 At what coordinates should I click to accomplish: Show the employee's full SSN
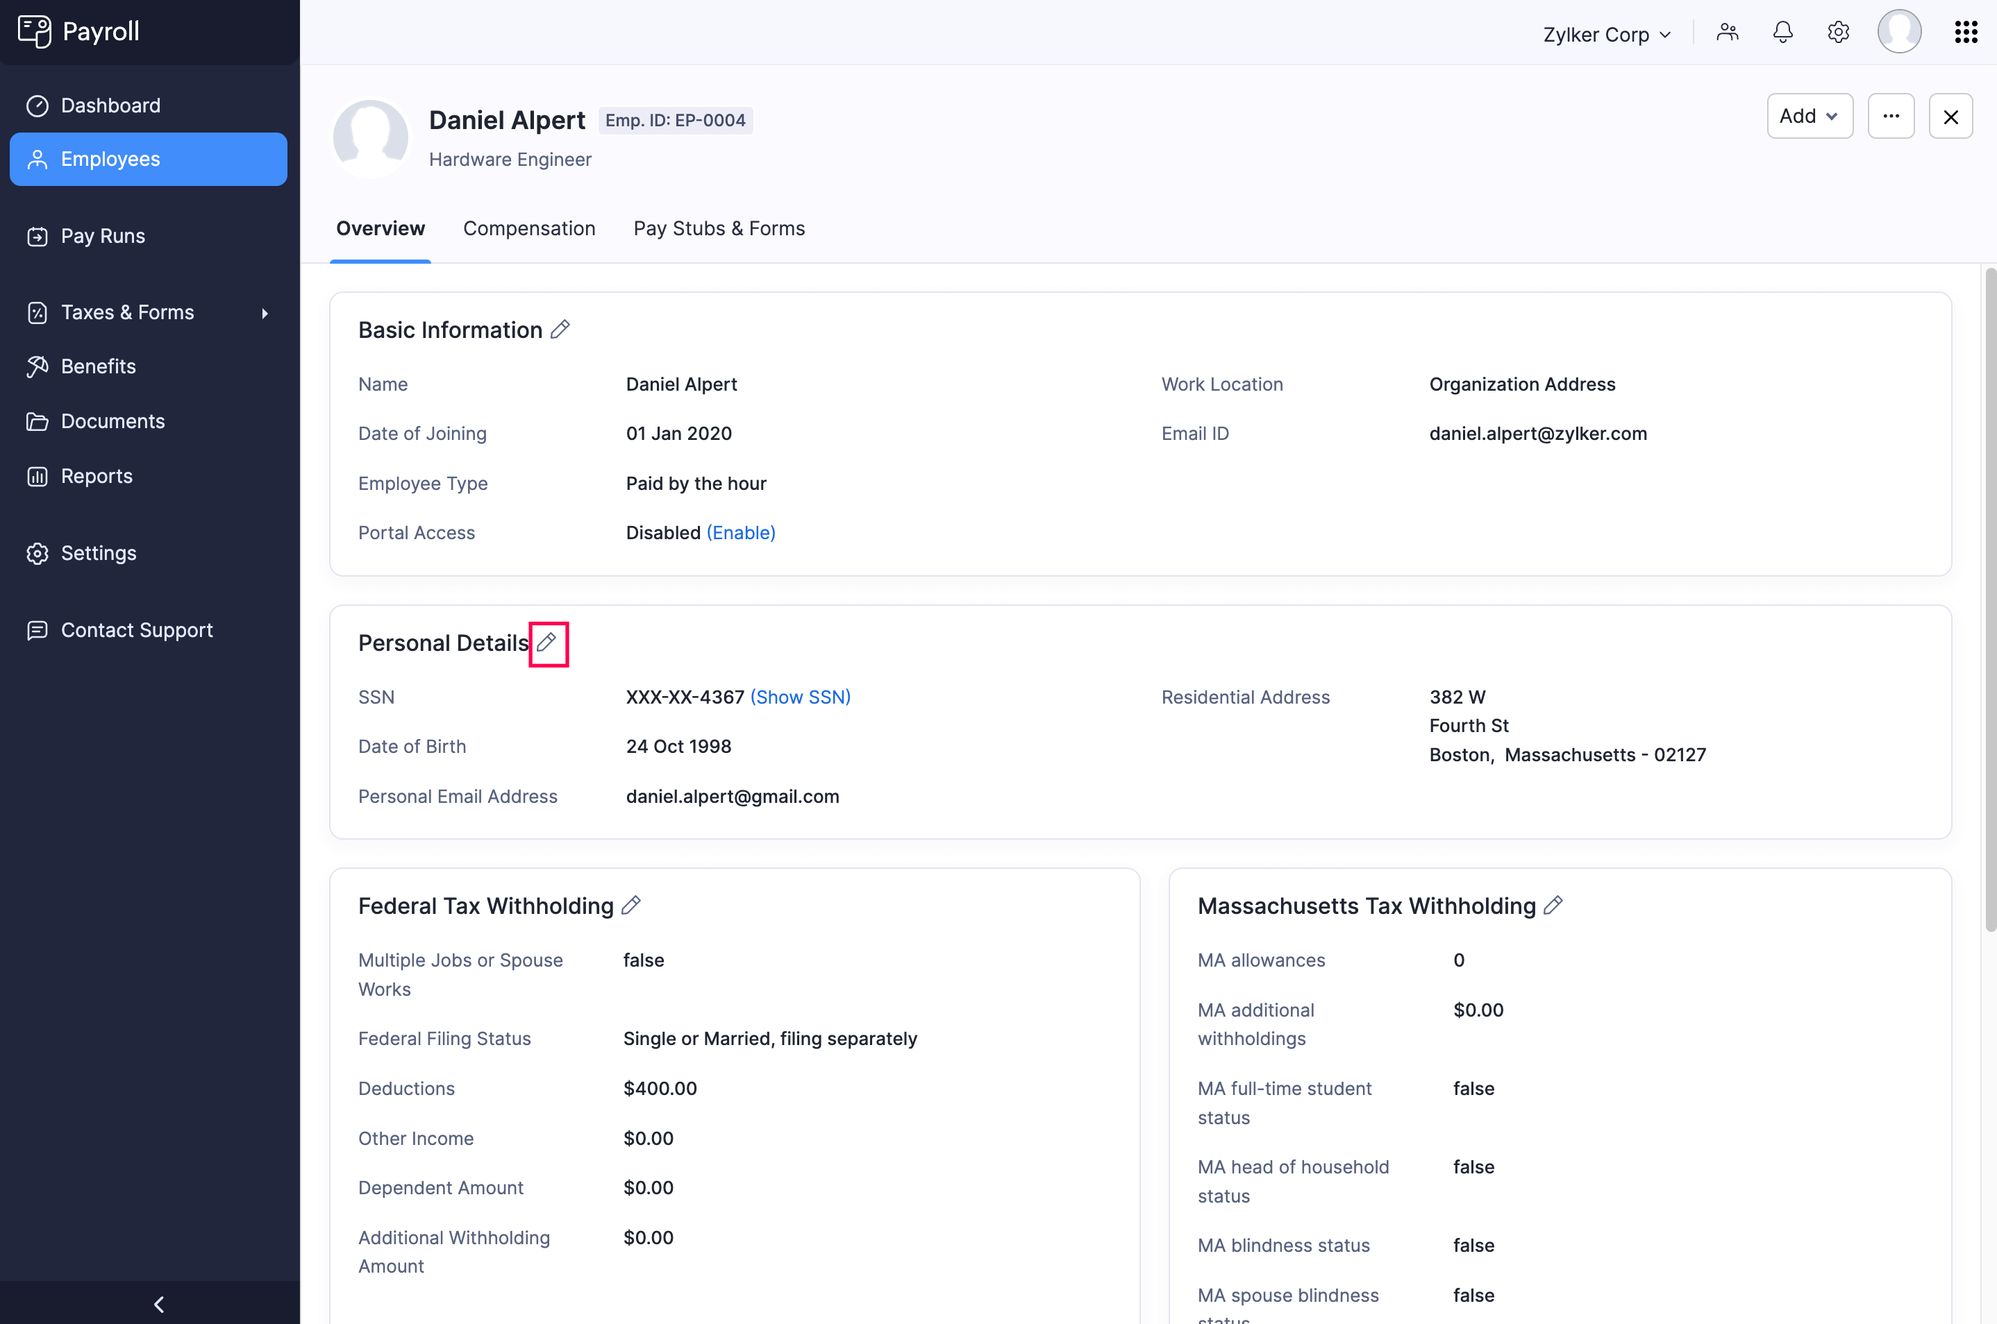pos(800,697)
